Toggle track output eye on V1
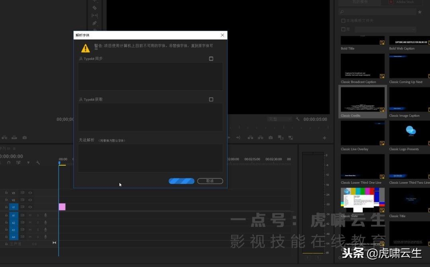Image resolution: width=430 pixels, height=267 pixels. tap(30, 207)
